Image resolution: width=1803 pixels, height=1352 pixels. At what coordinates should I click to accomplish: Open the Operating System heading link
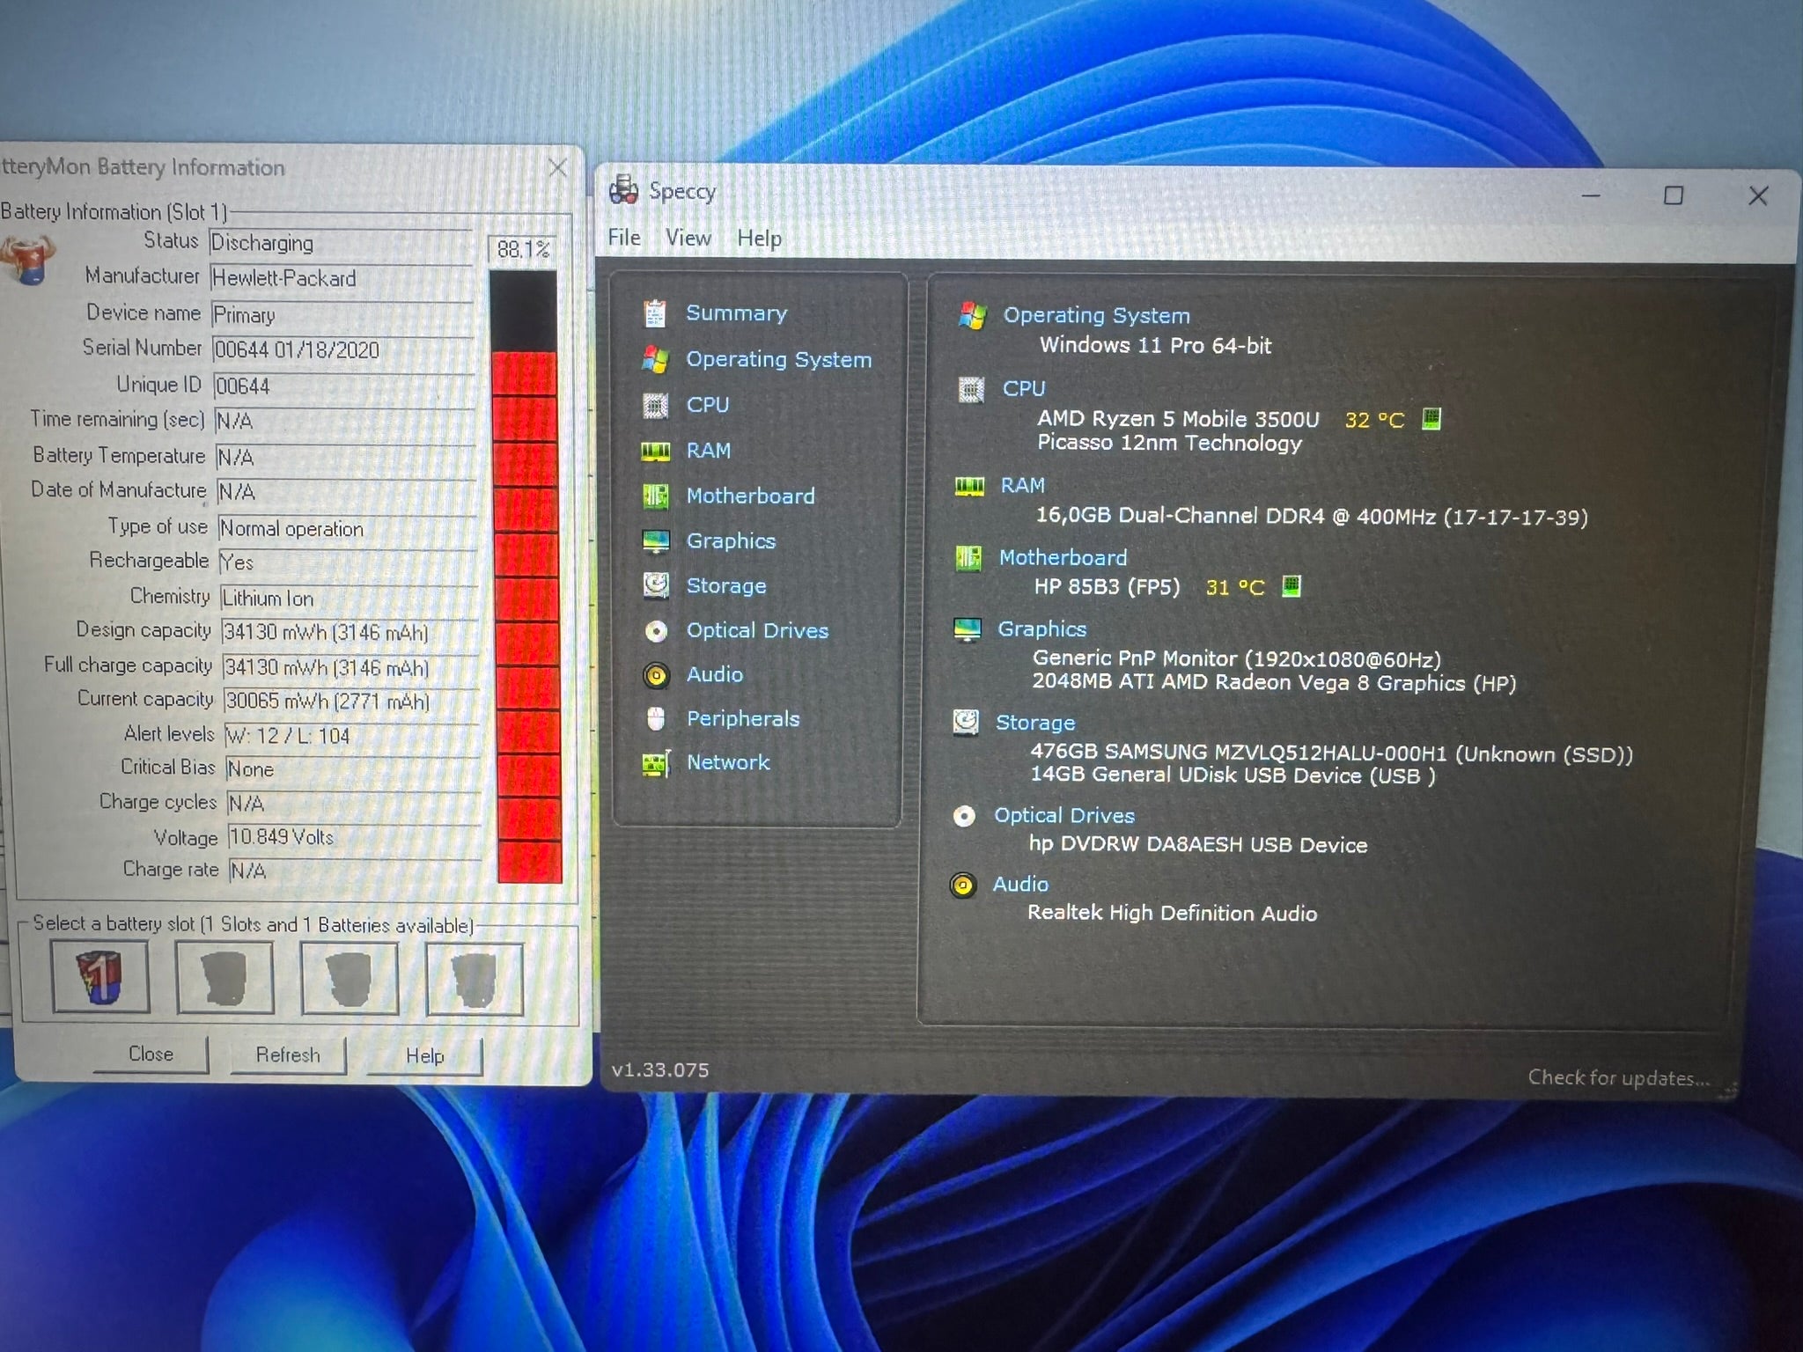(1096, 315)
